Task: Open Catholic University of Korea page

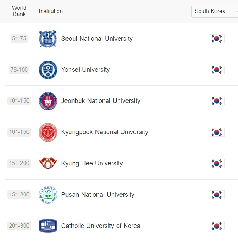Action: coord(101,226)
